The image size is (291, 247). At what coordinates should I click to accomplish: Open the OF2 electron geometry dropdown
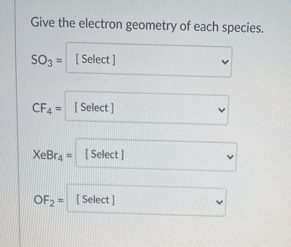tap(147, 200)
